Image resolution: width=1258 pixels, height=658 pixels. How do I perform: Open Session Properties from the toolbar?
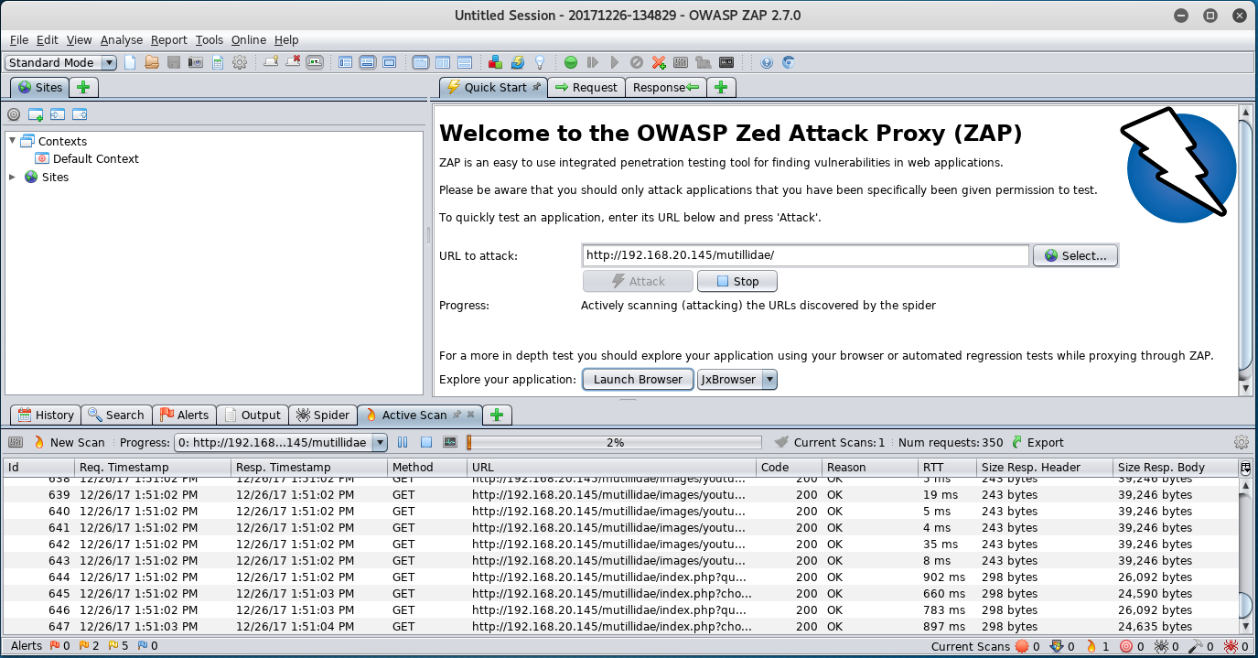pos(218,62)
